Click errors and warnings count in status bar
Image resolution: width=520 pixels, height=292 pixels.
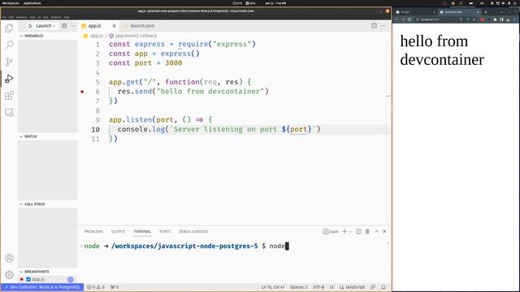pos(96,287)
